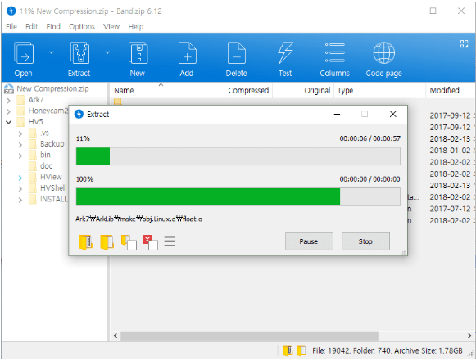Click the open archive folder icon in Extract dialog

pyautogui.click(x=85, y=242)
